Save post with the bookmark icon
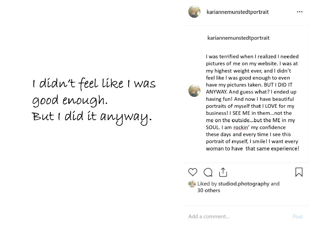 click(299, 172)
